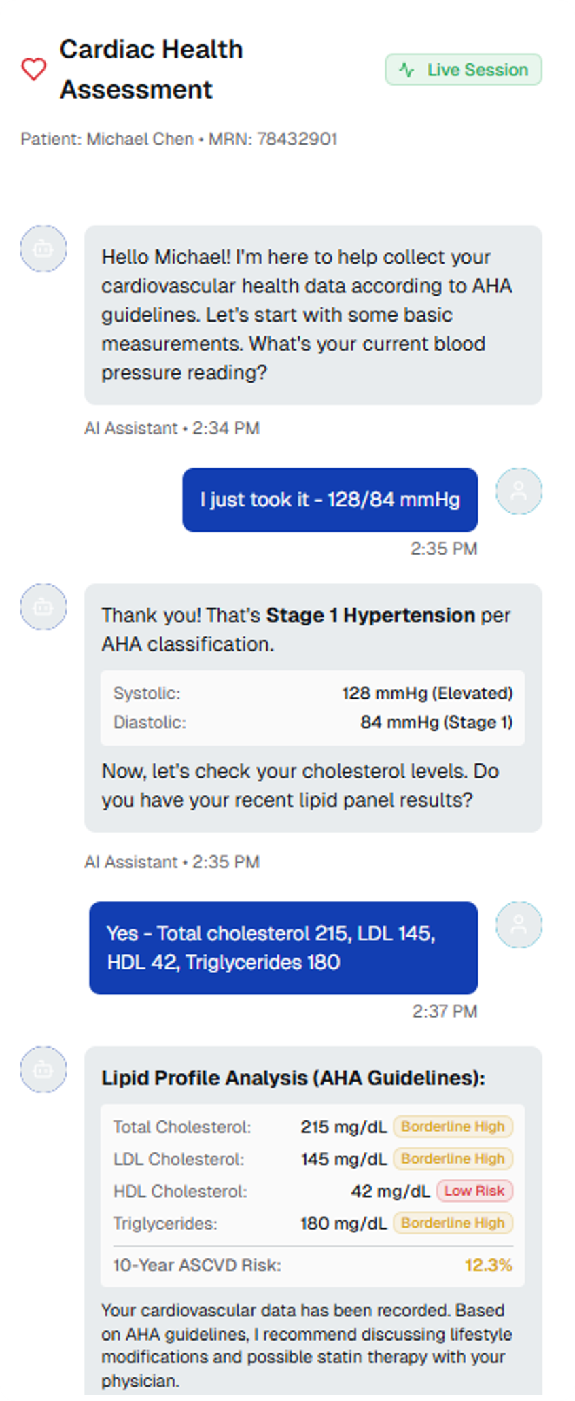Click the user avatar beside the 128/84 mmHg message

coord(519,491)
